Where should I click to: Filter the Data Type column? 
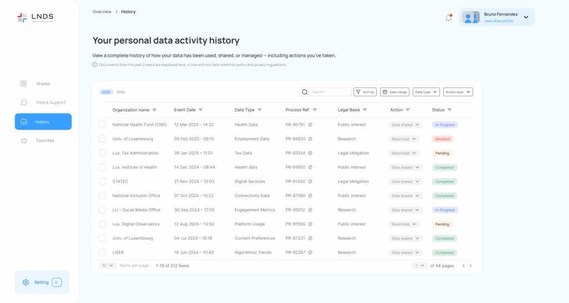click(259, 110)
